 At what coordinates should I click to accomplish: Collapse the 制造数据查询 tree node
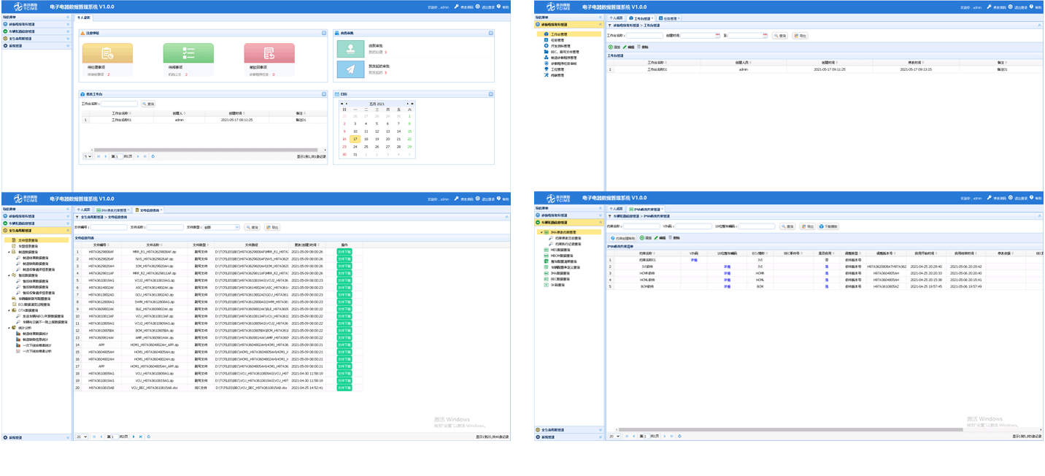pyautogui.click(x=9, y=252)
